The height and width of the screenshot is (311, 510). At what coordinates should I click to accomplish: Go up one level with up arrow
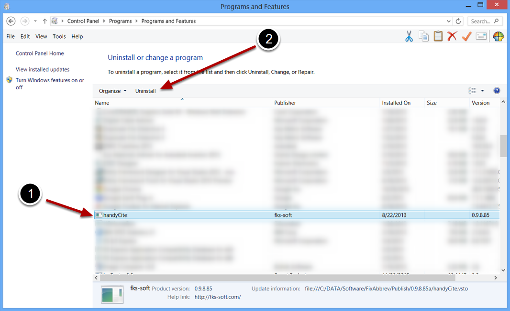[44, 21]
